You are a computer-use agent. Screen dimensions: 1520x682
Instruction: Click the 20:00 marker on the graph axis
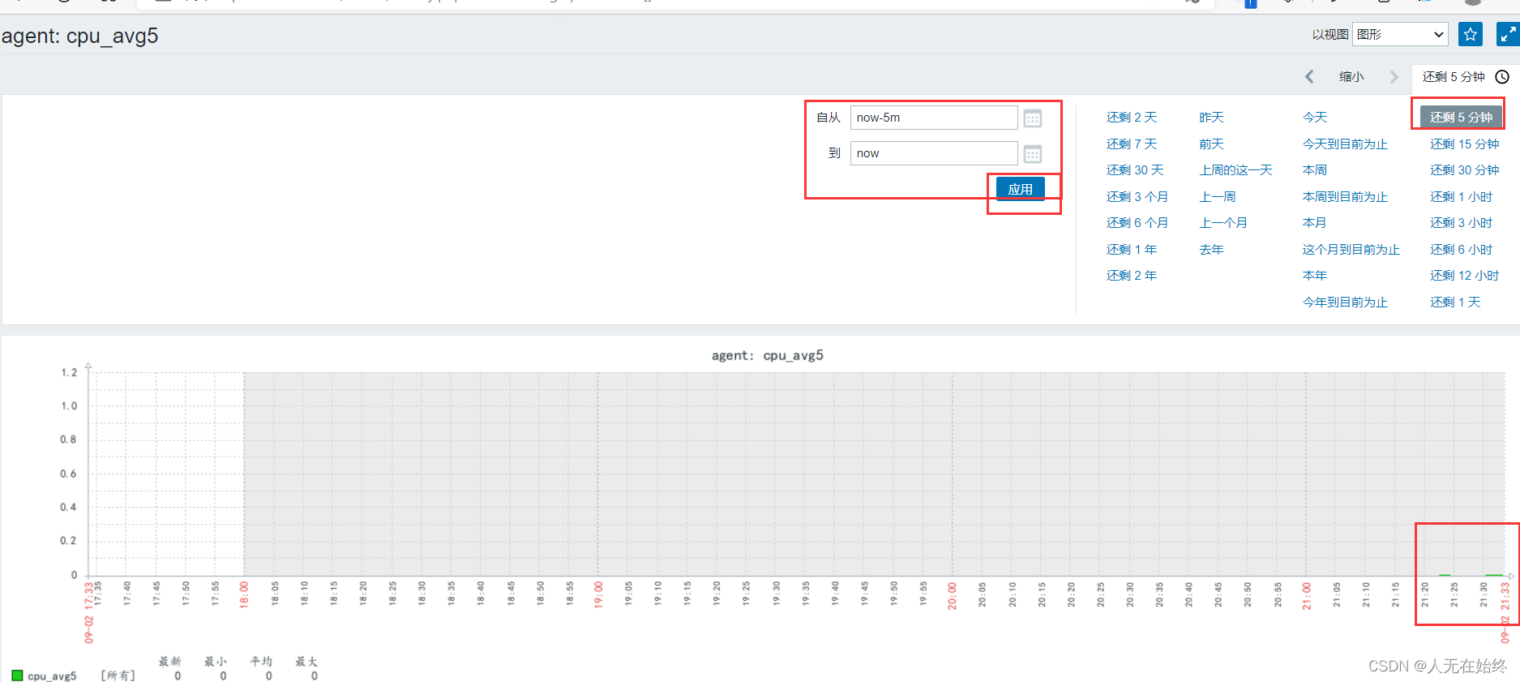pos(953,594)
